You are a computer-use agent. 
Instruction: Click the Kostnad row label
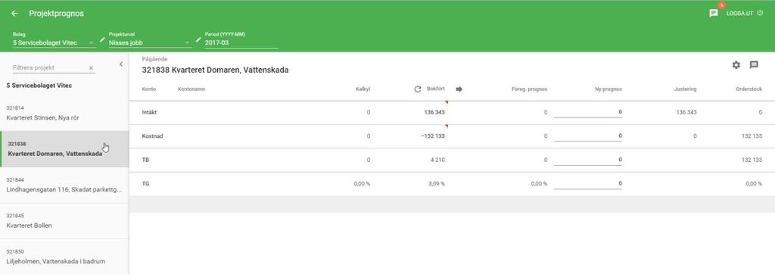point(152,136)
